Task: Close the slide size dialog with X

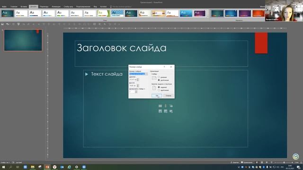Action: pos(171,67)
